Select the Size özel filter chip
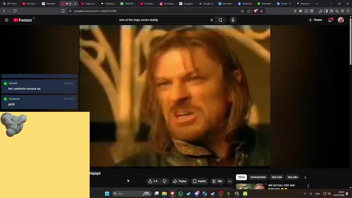352x198 pixels. pyautogui.click(x=277, y=177)
